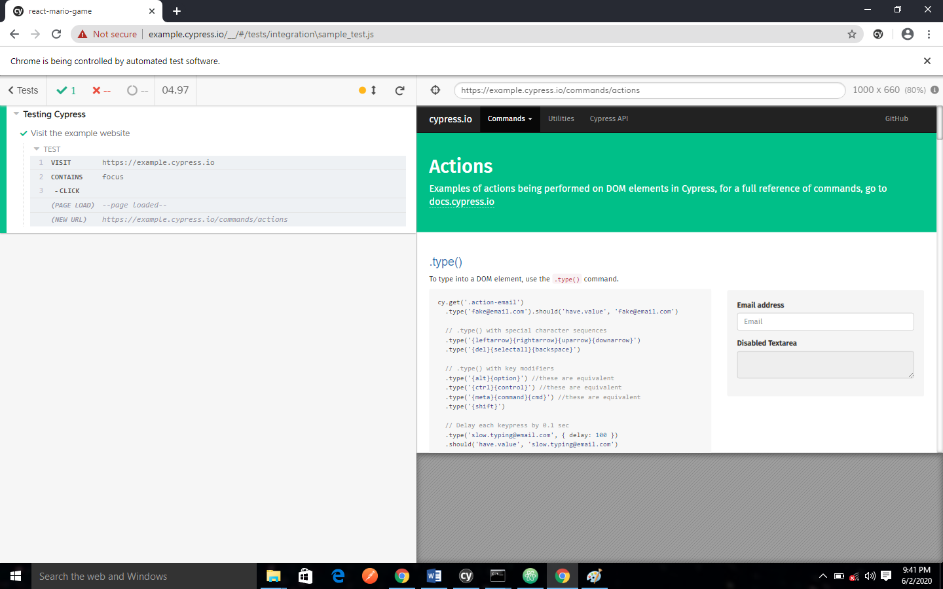The width and height of the screenshot is (943, 589).
Task: Rerun all tests with reload icon
Action: pos(399,90)
